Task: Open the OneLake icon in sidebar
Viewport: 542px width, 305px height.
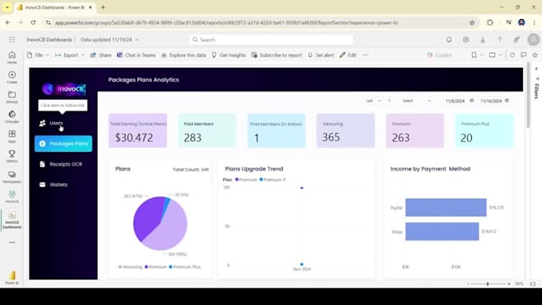Action: click(12, 116)
